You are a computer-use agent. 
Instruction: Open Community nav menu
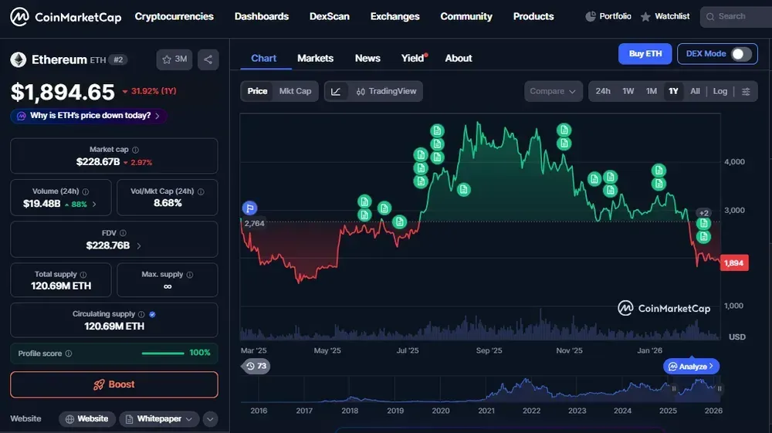coord(466,17)
